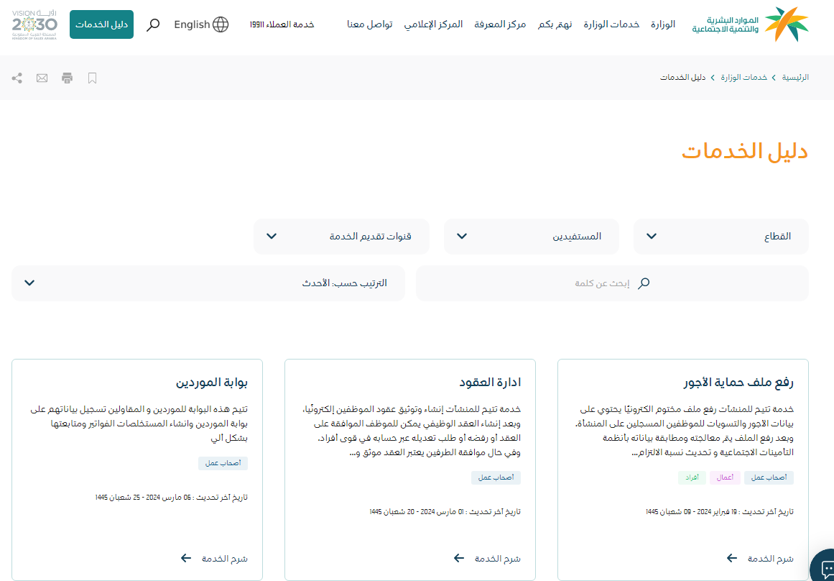
Task: Open the المستفيدين dropdown
Action: point(531,237)
